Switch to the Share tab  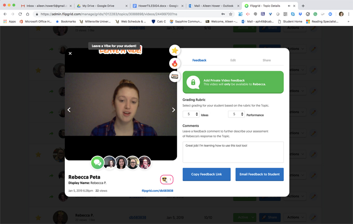click(x=266, y=60)
